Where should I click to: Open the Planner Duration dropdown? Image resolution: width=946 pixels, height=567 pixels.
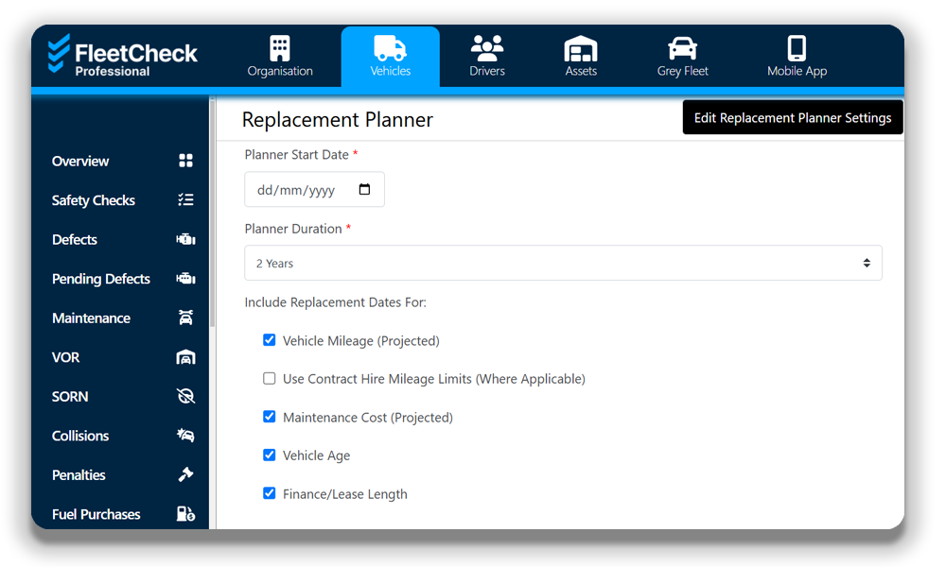[563, 264]
